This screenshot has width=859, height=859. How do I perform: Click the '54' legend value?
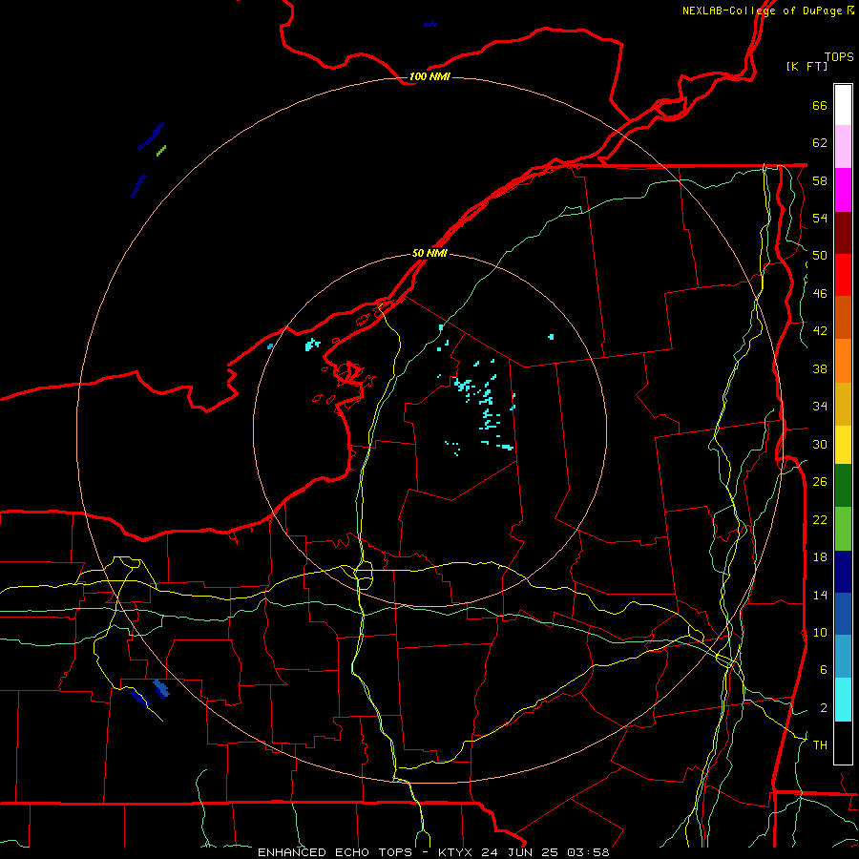[x=820, y=218]
